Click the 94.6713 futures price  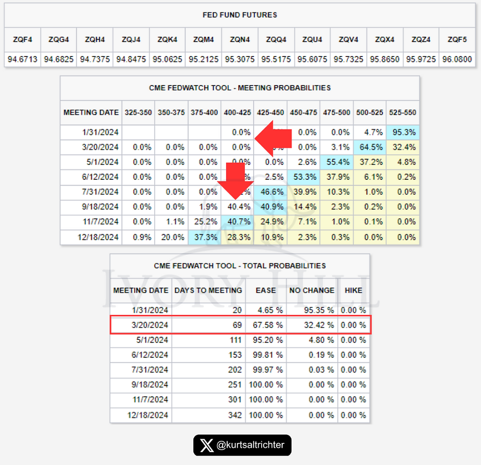23,59
